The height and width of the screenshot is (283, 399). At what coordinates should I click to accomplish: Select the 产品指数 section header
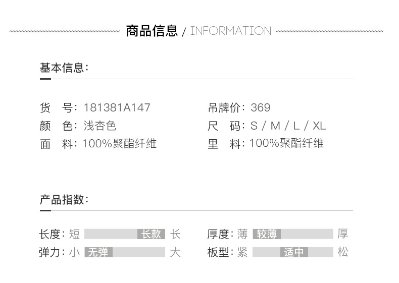point(64,199)
